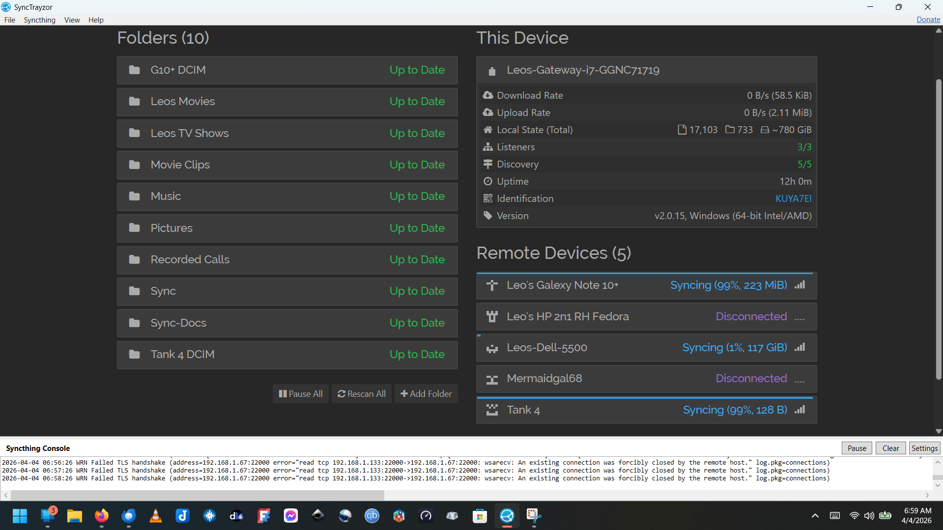Click the Tank 4 device icon
Viewport: 943px width, 530px height.
tap(492, 410)
